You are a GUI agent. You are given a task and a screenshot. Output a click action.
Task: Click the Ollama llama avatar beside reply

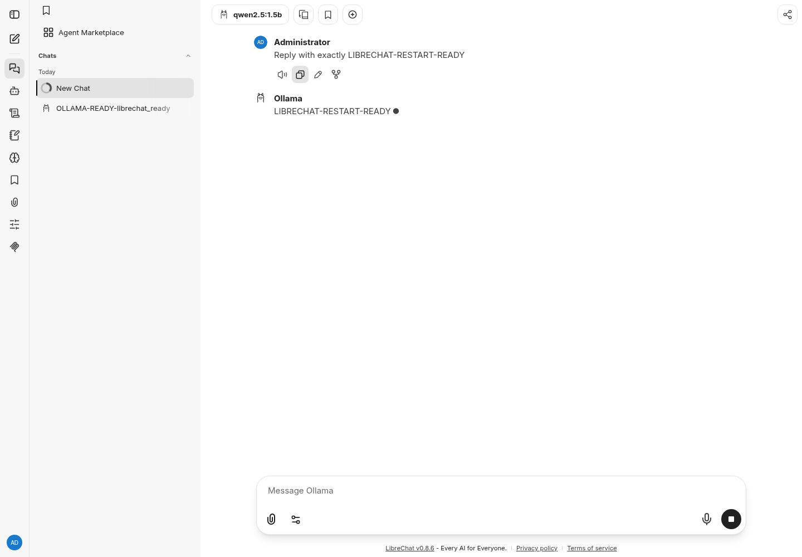[x=261, y=98]
